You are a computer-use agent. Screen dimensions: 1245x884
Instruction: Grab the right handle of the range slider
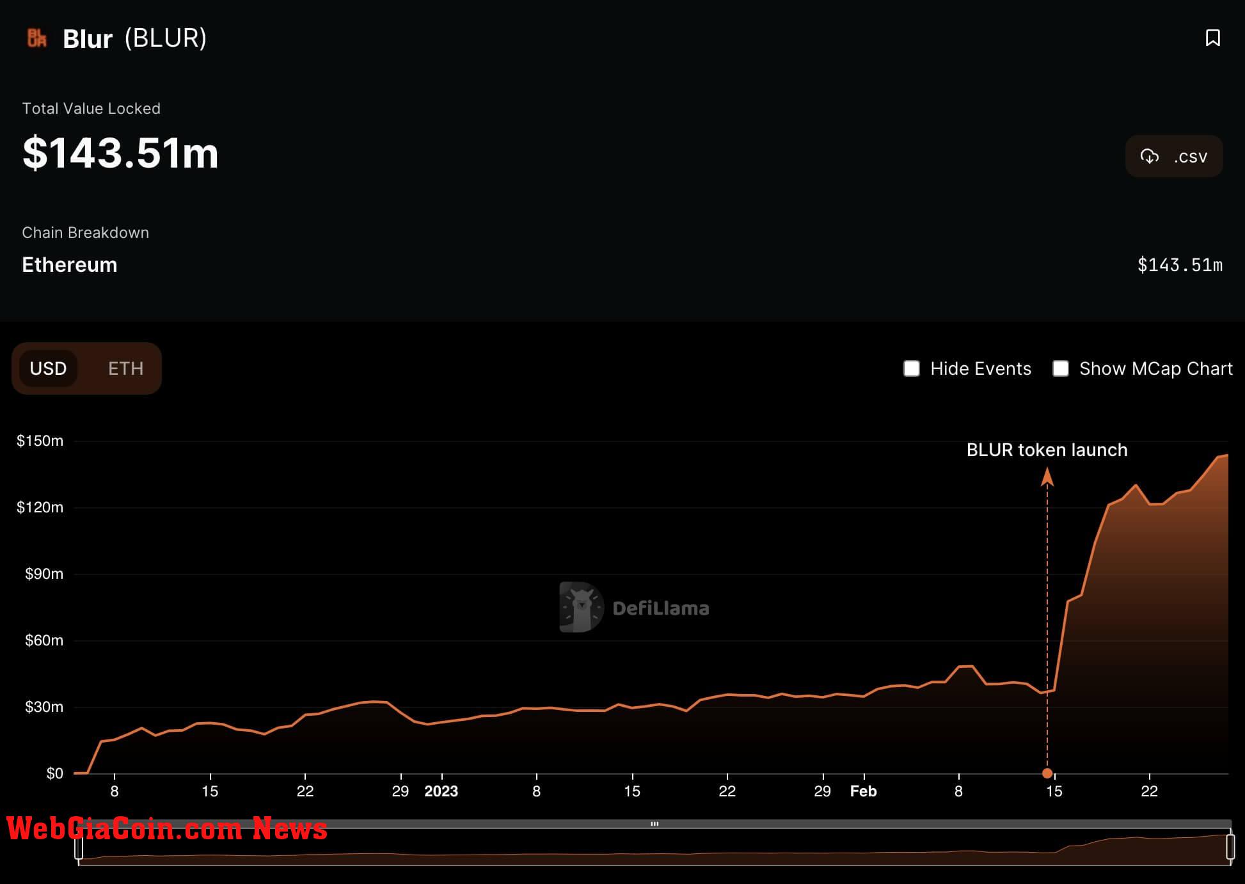click(1230, 846)
